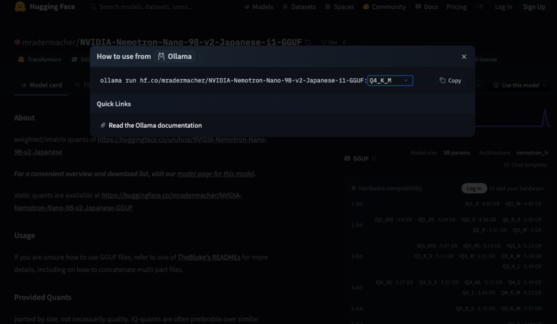
Task: Open the Q4_K_M quantization dropdown
Action: point(390,80)
